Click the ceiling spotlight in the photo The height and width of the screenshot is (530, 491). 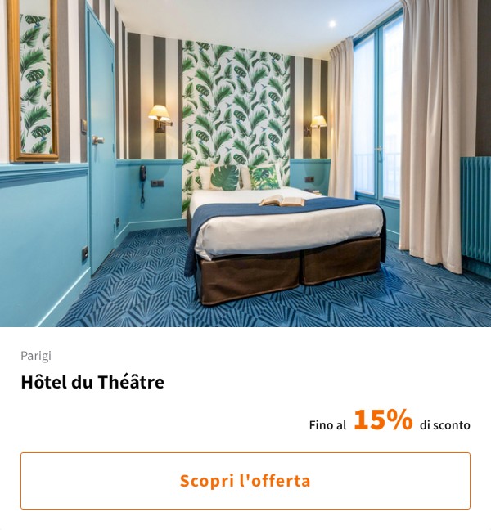point(332,24)
